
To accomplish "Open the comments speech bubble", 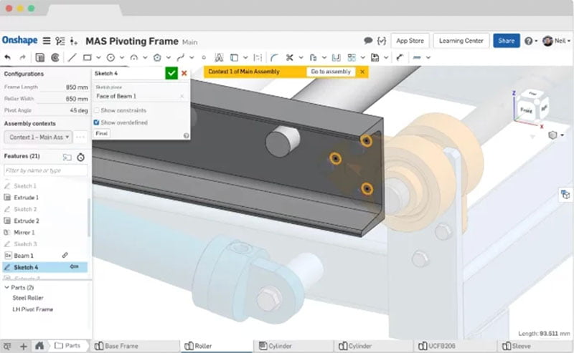I will [x=368, y=41].
